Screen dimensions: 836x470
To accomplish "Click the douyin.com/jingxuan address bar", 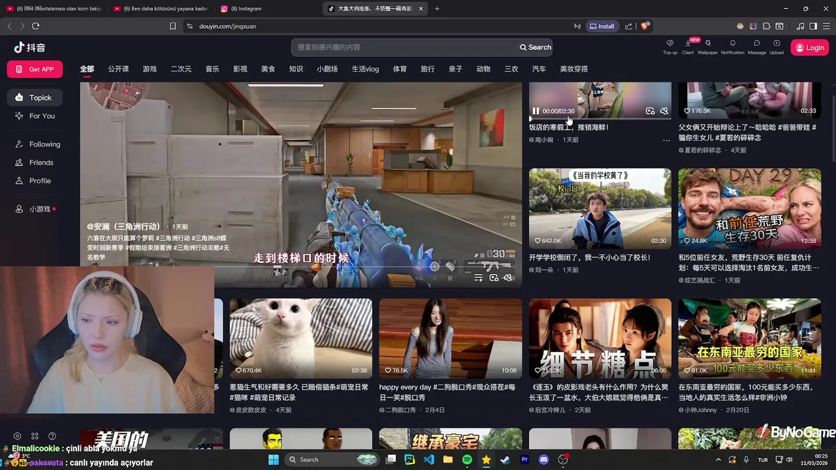I will [379, 26].
